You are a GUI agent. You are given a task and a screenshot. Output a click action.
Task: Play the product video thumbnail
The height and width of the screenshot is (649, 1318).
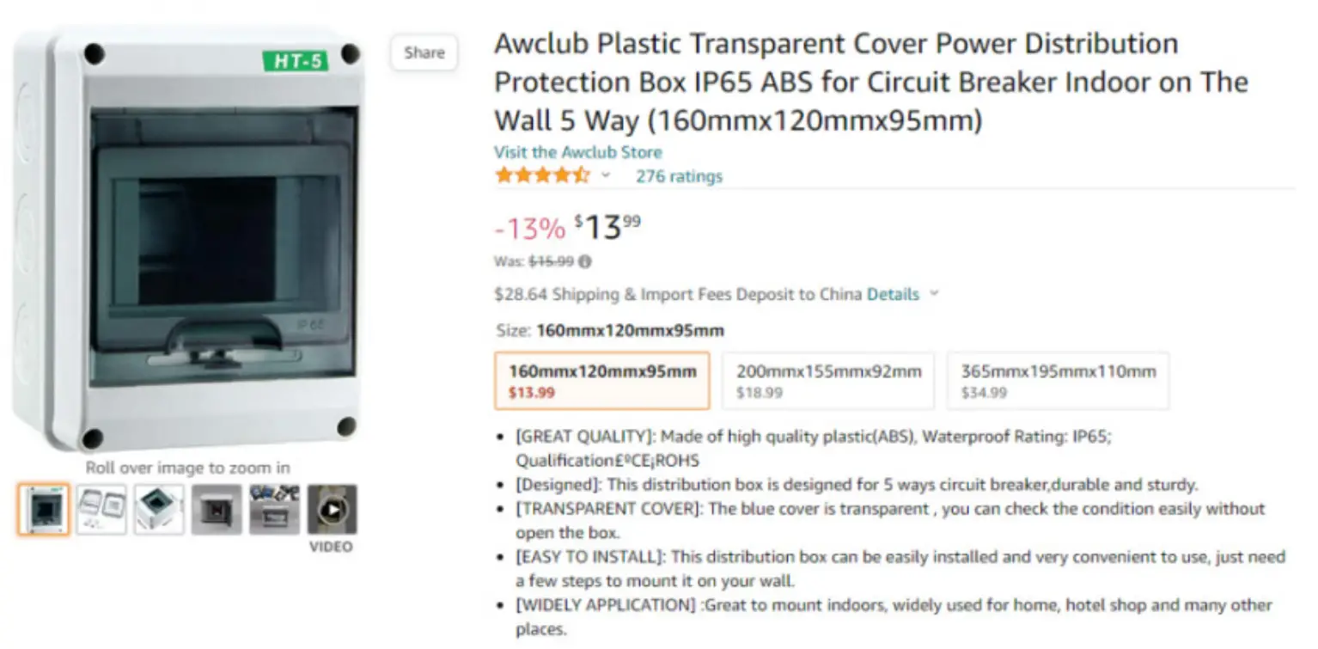coord(332,510)
